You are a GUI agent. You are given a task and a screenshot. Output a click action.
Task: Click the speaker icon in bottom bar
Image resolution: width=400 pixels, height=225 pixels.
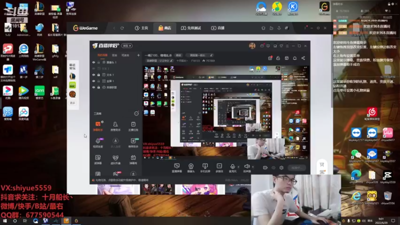pos(246,166)
